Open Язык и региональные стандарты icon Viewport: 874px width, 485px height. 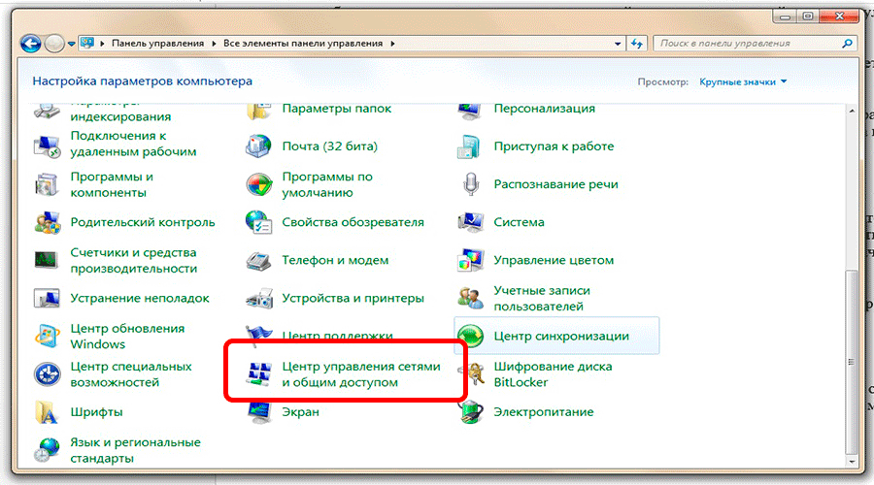point(47,450)
